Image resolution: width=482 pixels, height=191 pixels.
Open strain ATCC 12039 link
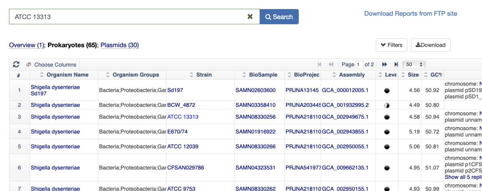(x=183, y=147)
